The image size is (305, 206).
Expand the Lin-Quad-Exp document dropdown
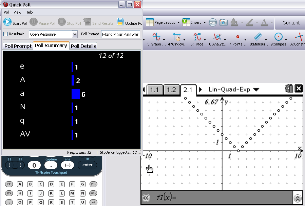click(x=256, y=90)
